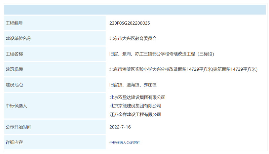Select 北京市大兴区教育委员会 text
Viewport: 269px width, 154px height.
tap(133, 38)
